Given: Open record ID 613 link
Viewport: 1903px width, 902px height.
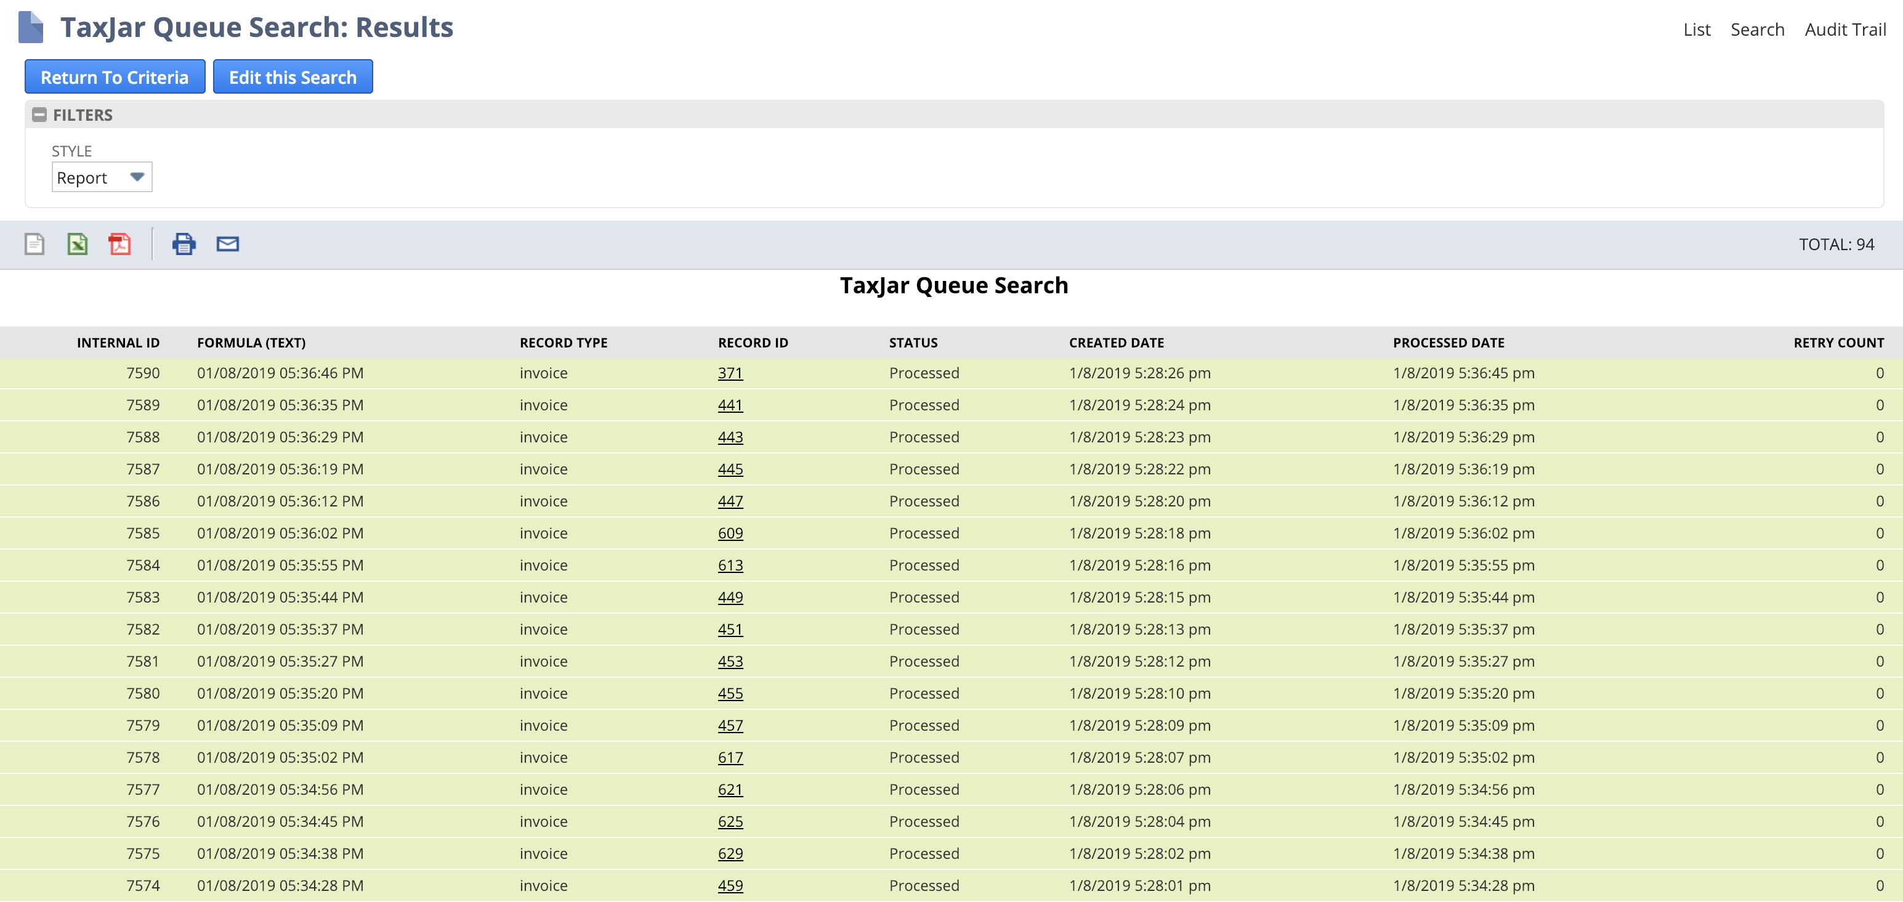Looking at the screenshot, I should (730, 566).
